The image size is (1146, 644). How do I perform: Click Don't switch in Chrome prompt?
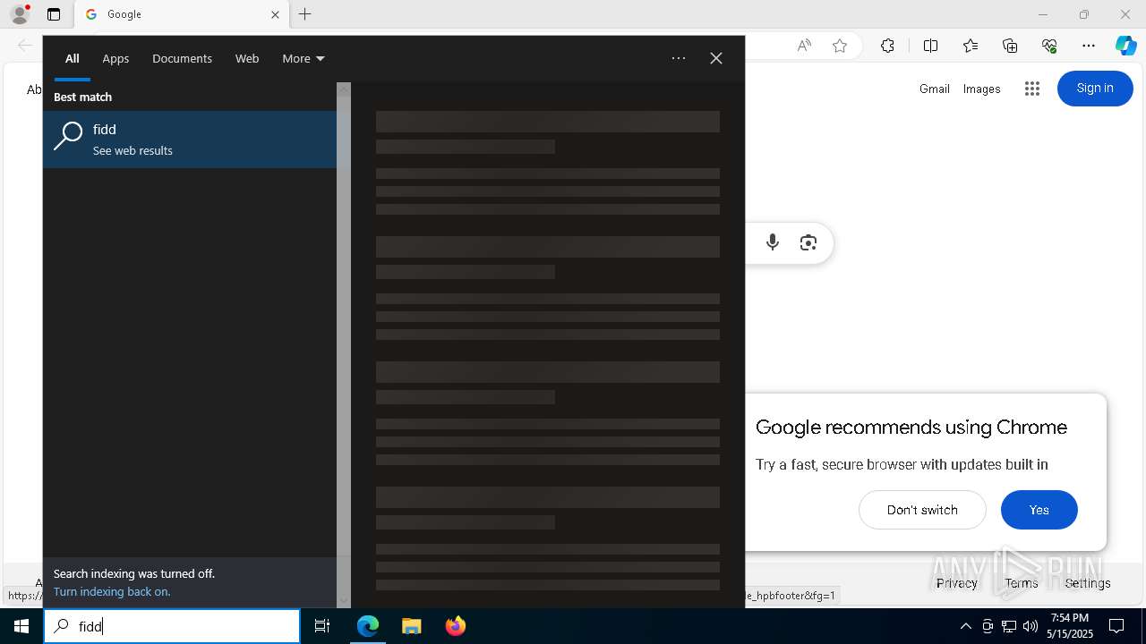[x=922, y=510]
